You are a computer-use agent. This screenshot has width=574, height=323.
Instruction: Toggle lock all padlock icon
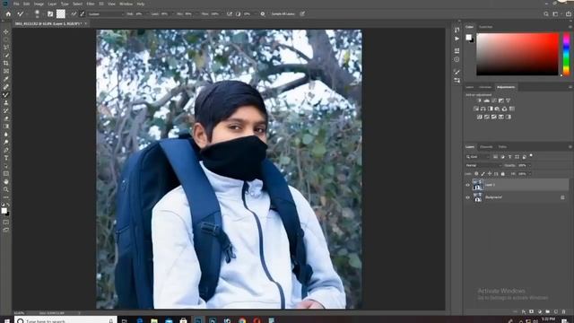coord(502,174)
